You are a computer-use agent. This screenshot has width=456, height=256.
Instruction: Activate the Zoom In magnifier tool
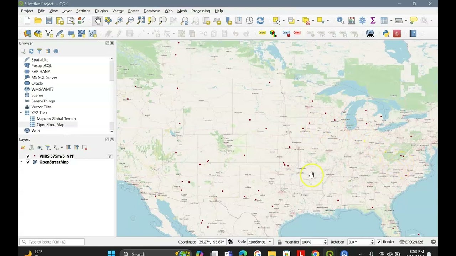[x=119, y=21]
